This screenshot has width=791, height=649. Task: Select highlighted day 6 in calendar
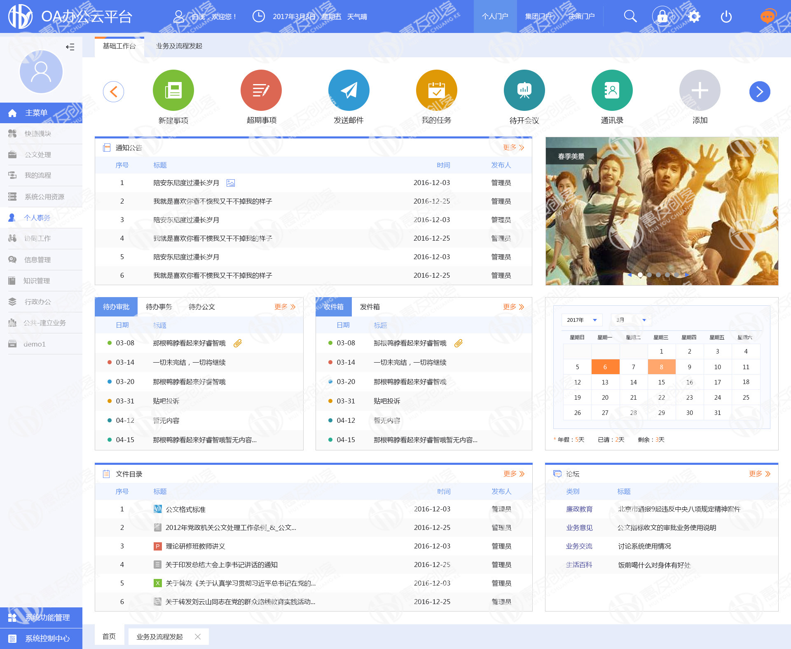click(x=605, y=367)
